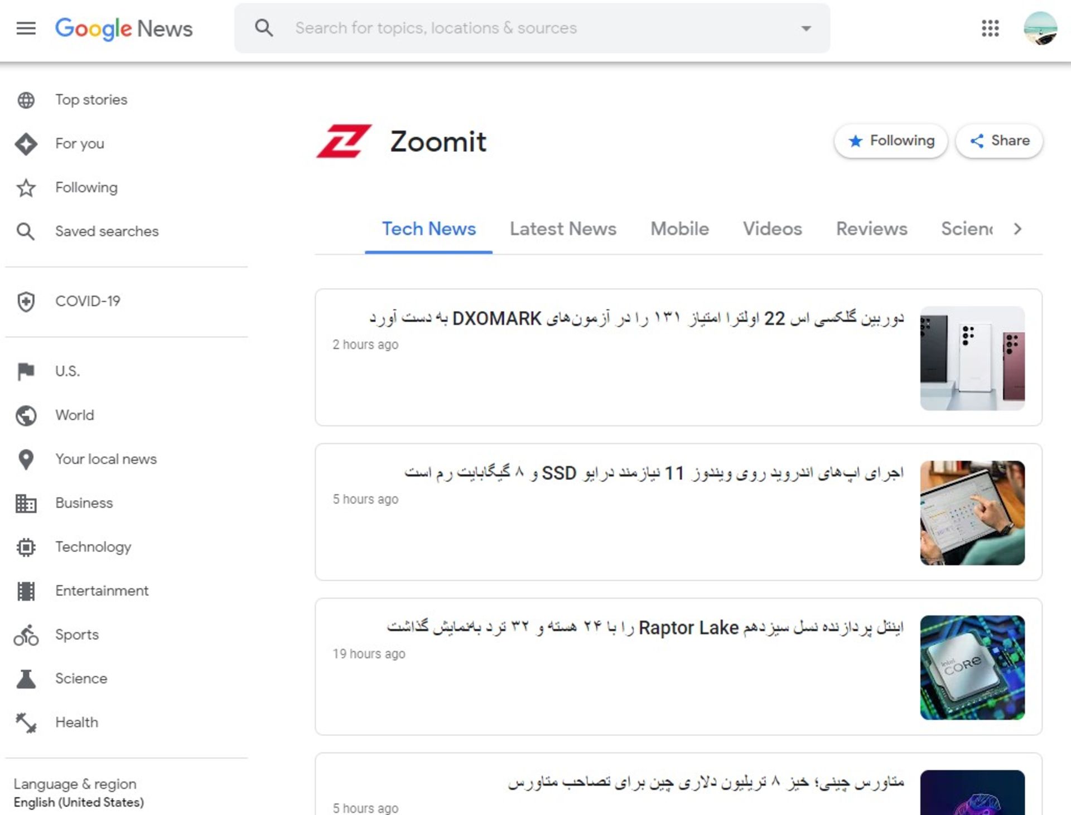Open Saved searches in sidebar

click(107, 231)
